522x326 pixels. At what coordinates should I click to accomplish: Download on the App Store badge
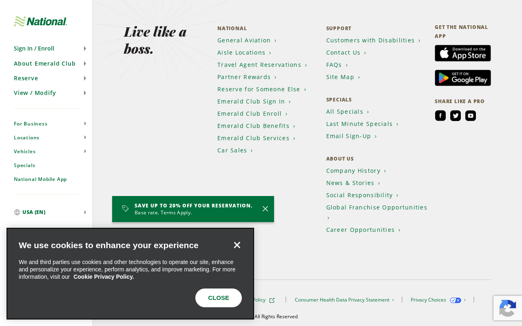click(463, 53)
